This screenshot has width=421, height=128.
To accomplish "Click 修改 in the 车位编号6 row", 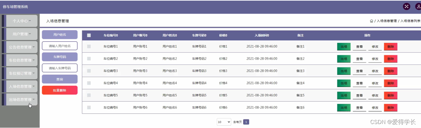I will tap(375, 108).
